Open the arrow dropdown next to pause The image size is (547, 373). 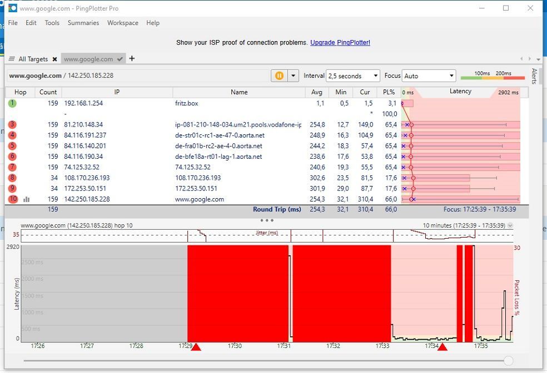294,75
